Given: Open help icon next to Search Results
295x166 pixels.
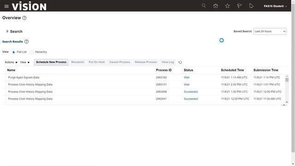Looking at the screenshot, I should click(x=27, y=41).
